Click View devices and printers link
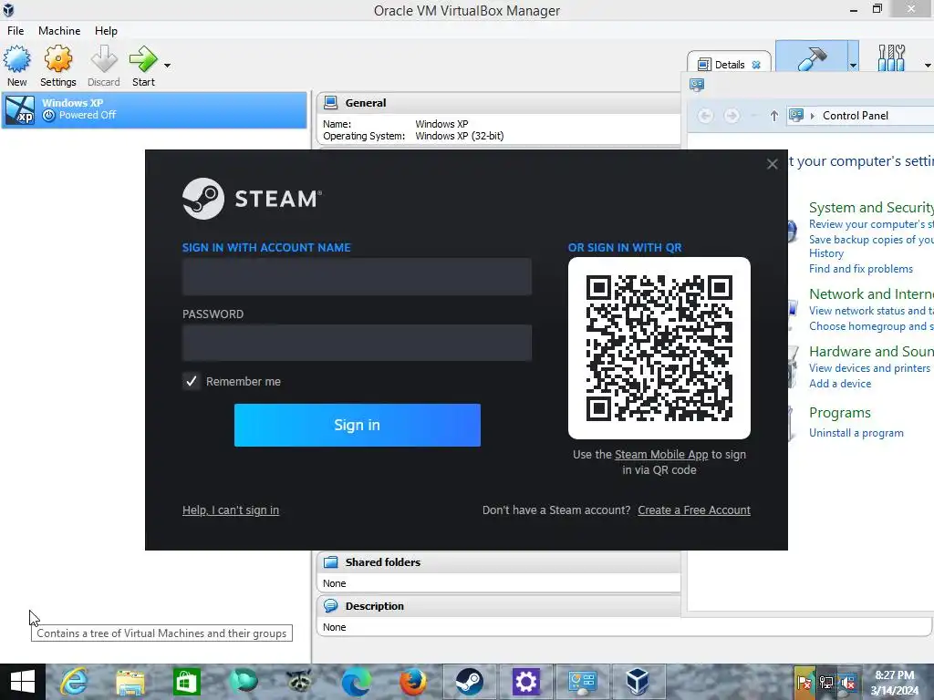The image size is (934, 700). [869, 368]
